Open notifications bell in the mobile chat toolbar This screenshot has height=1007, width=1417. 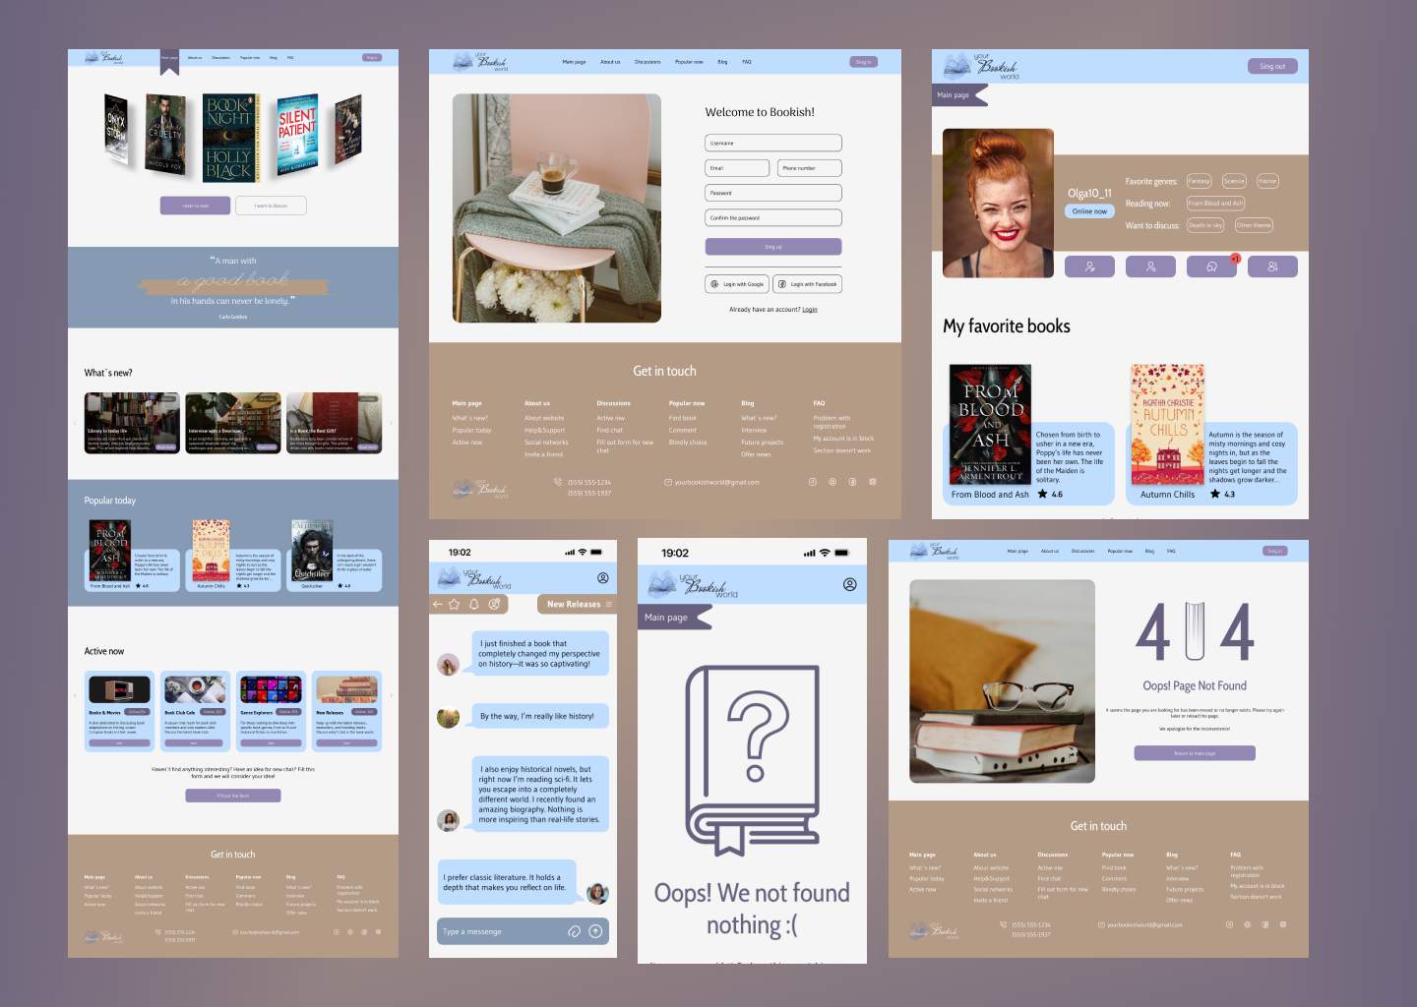(473, 604)
